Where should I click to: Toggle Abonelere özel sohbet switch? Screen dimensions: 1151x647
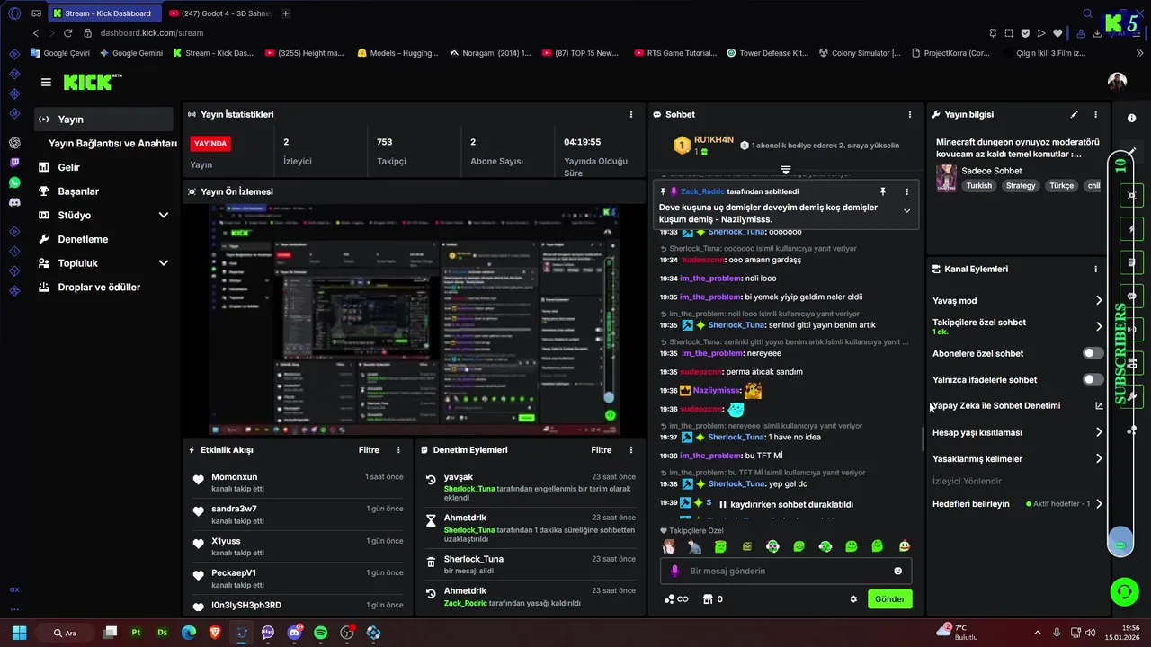pyautogui.click(x=1093, y=353)
